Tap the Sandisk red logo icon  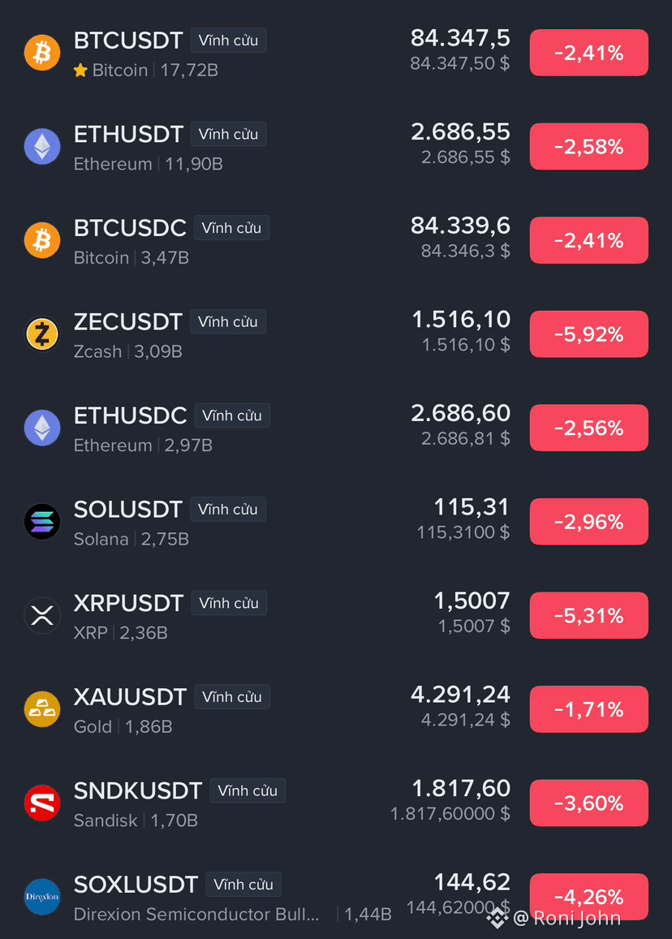42,803
